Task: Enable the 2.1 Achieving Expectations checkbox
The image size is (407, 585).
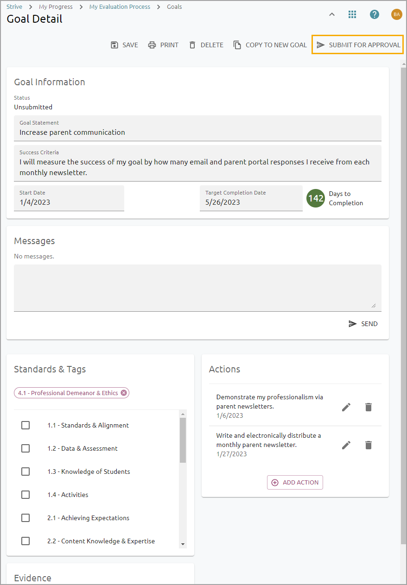Action: 25,518
